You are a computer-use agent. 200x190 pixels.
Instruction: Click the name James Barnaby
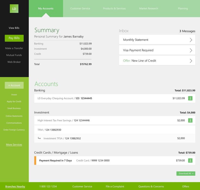tap(73, 36)
